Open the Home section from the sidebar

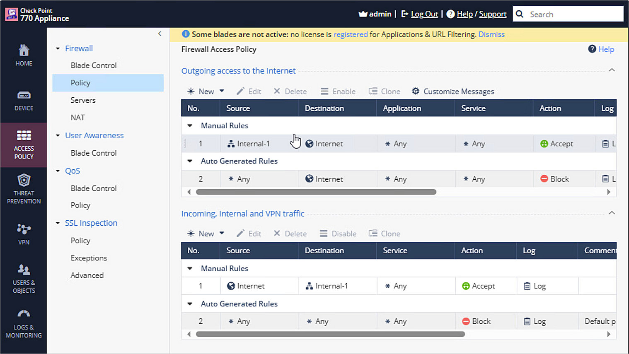[24, 56]
